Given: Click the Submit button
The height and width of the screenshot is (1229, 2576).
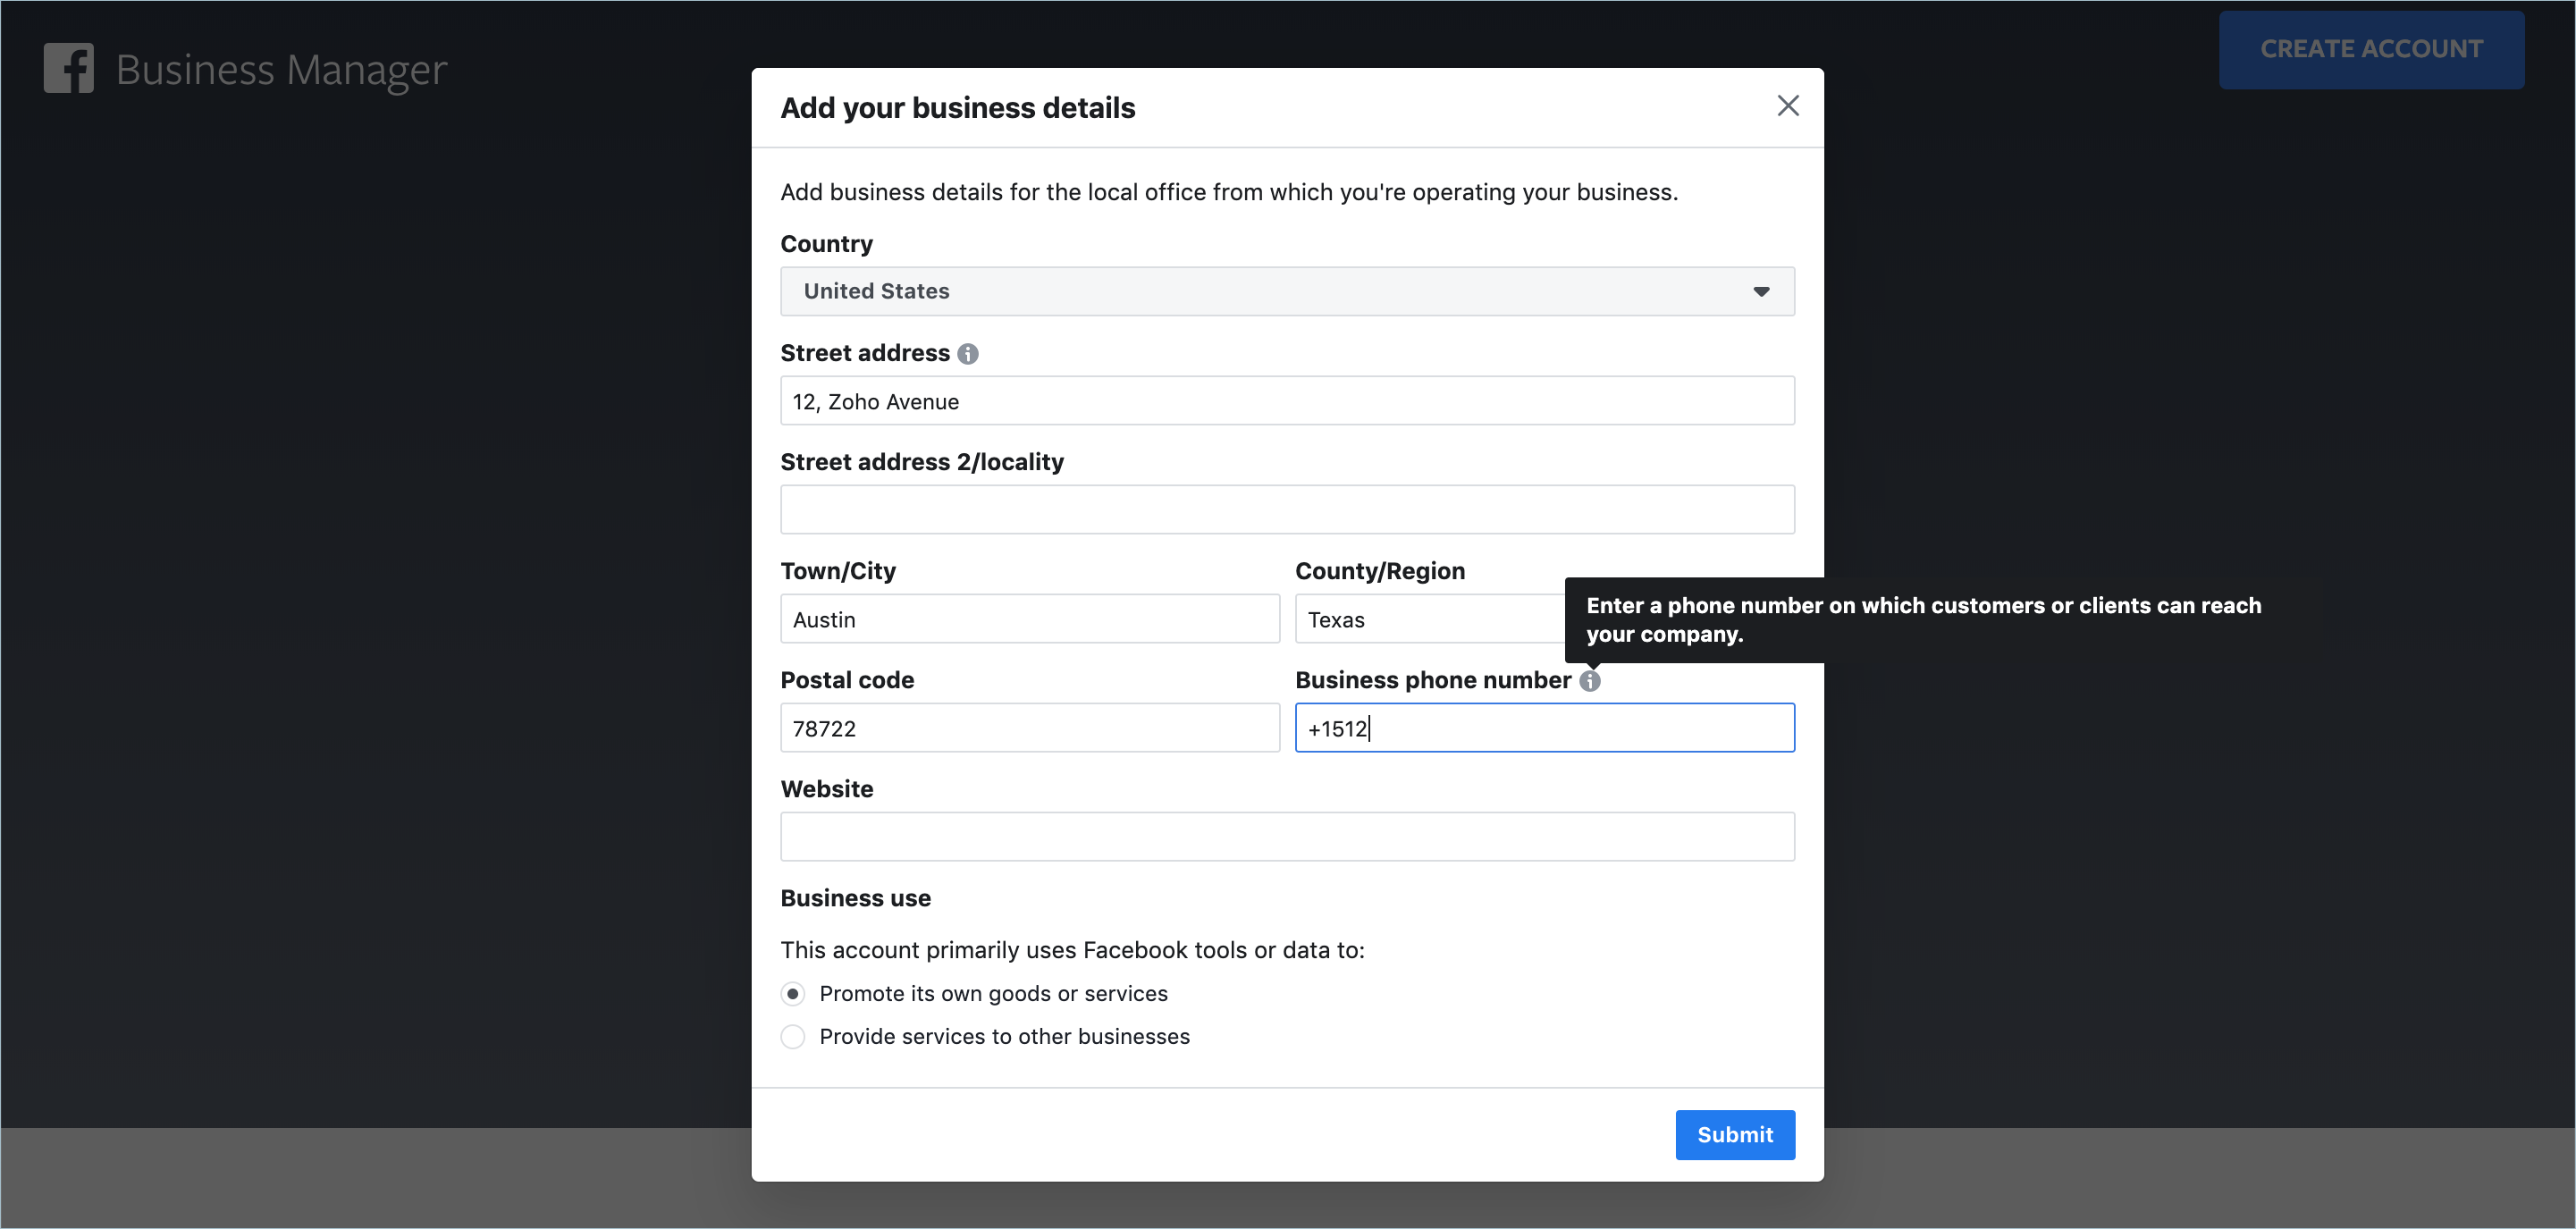Looking at the screenshot, I should point(1734,1134).
